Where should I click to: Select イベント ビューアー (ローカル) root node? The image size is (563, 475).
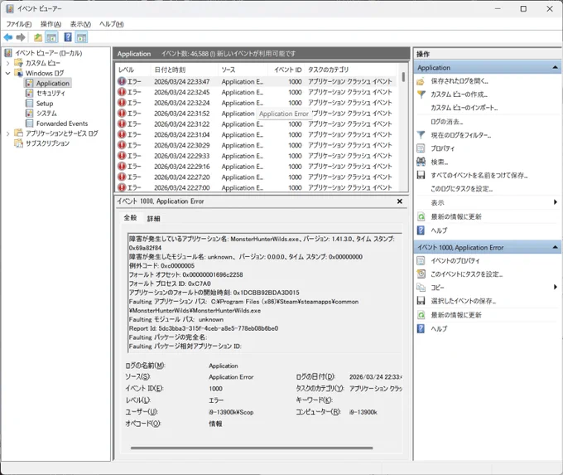(48, 53)
